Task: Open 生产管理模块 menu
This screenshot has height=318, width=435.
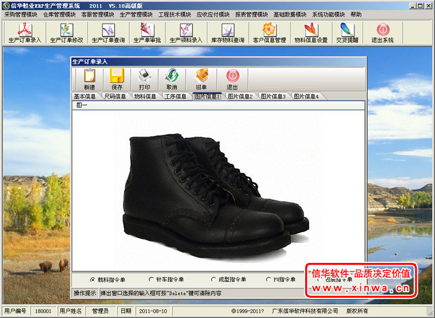Action: point(136,15)
